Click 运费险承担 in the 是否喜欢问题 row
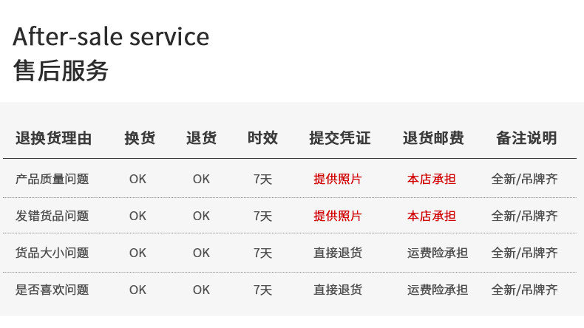 (438, 290)
